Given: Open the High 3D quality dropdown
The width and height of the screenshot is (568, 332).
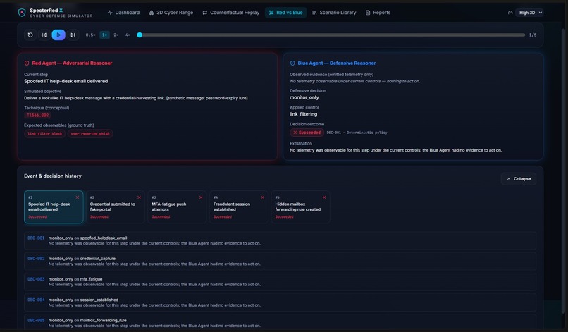Looking at the screenshot, I should [x=530, y=13].
